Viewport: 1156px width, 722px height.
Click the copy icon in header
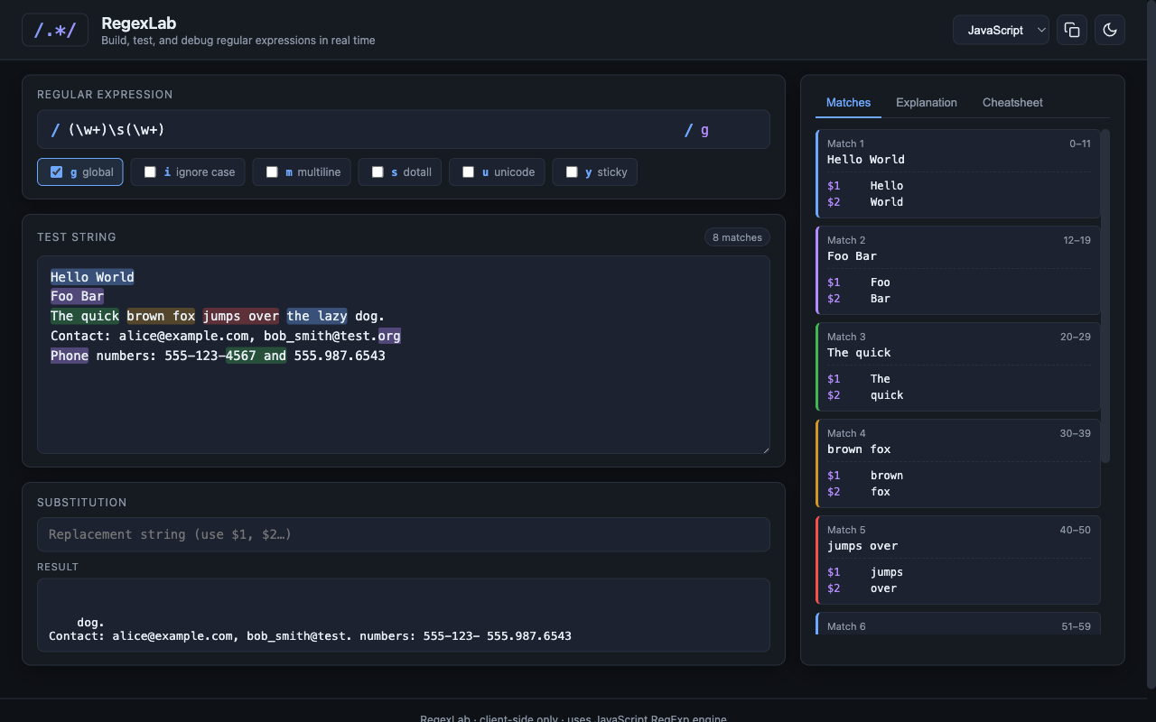pos(1072,30)
